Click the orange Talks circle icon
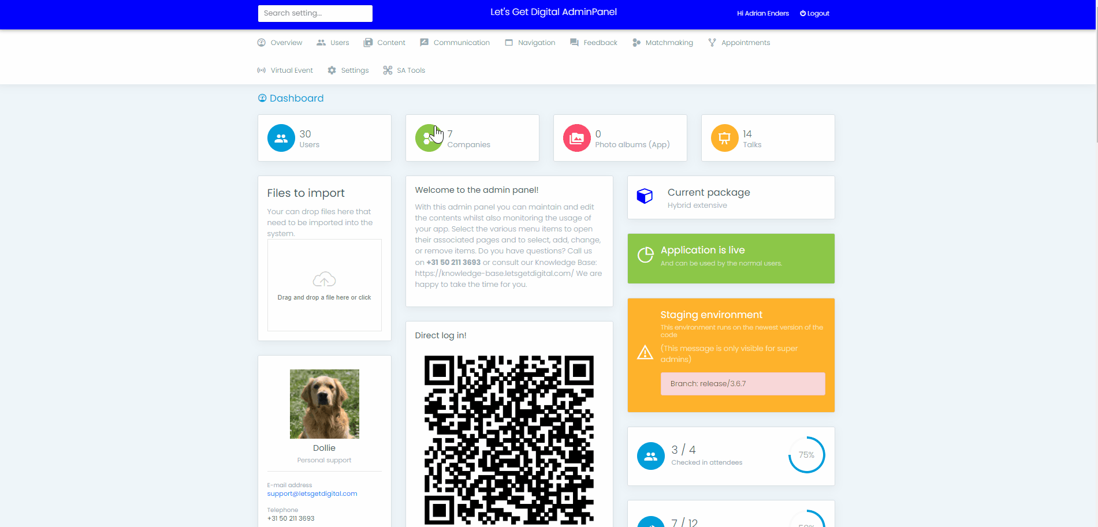Viewport: 1098px width, 527px height. tap(725, 139)
